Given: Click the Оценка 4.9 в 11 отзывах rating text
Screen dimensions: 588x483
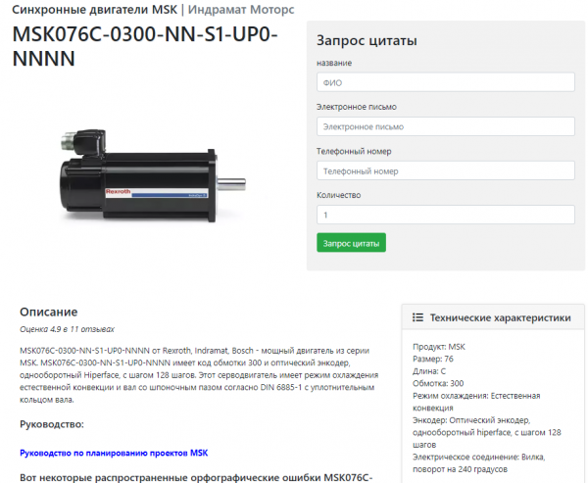Looking at the screenshot, I should tap(67, 329).
